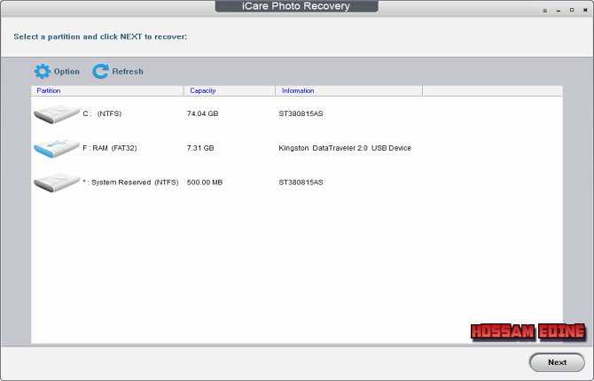
Task: Sort by the Partition column header
Action: pos(107,91)
